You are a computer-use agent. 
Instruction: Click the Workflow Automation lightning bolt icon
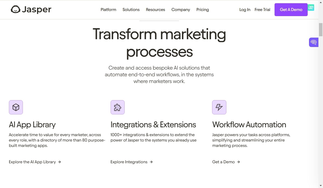(x=219, y=107)
